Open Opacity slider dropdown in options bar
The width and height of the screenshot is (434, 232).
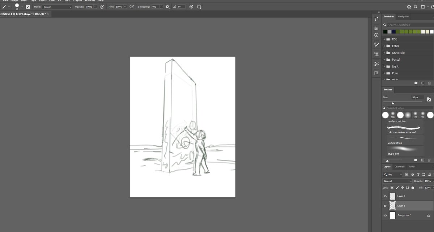(95, 7)
